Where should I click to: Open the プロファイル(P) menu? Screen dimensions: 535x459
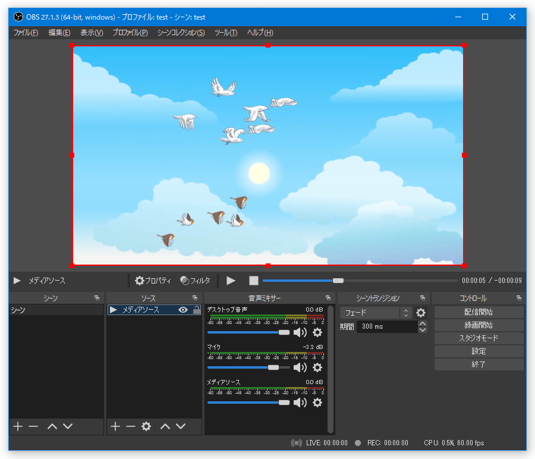(x=130, y=33)
